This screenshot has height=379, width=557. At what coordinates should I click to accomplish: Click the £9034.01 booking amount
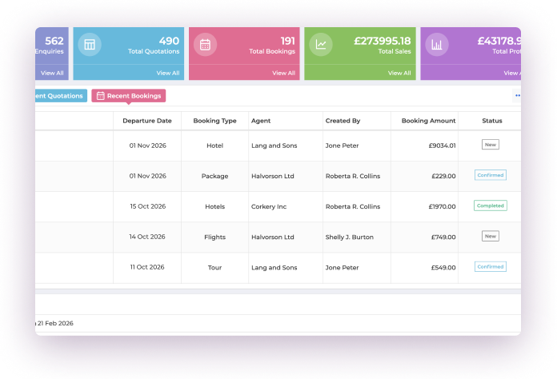(442, 146)
